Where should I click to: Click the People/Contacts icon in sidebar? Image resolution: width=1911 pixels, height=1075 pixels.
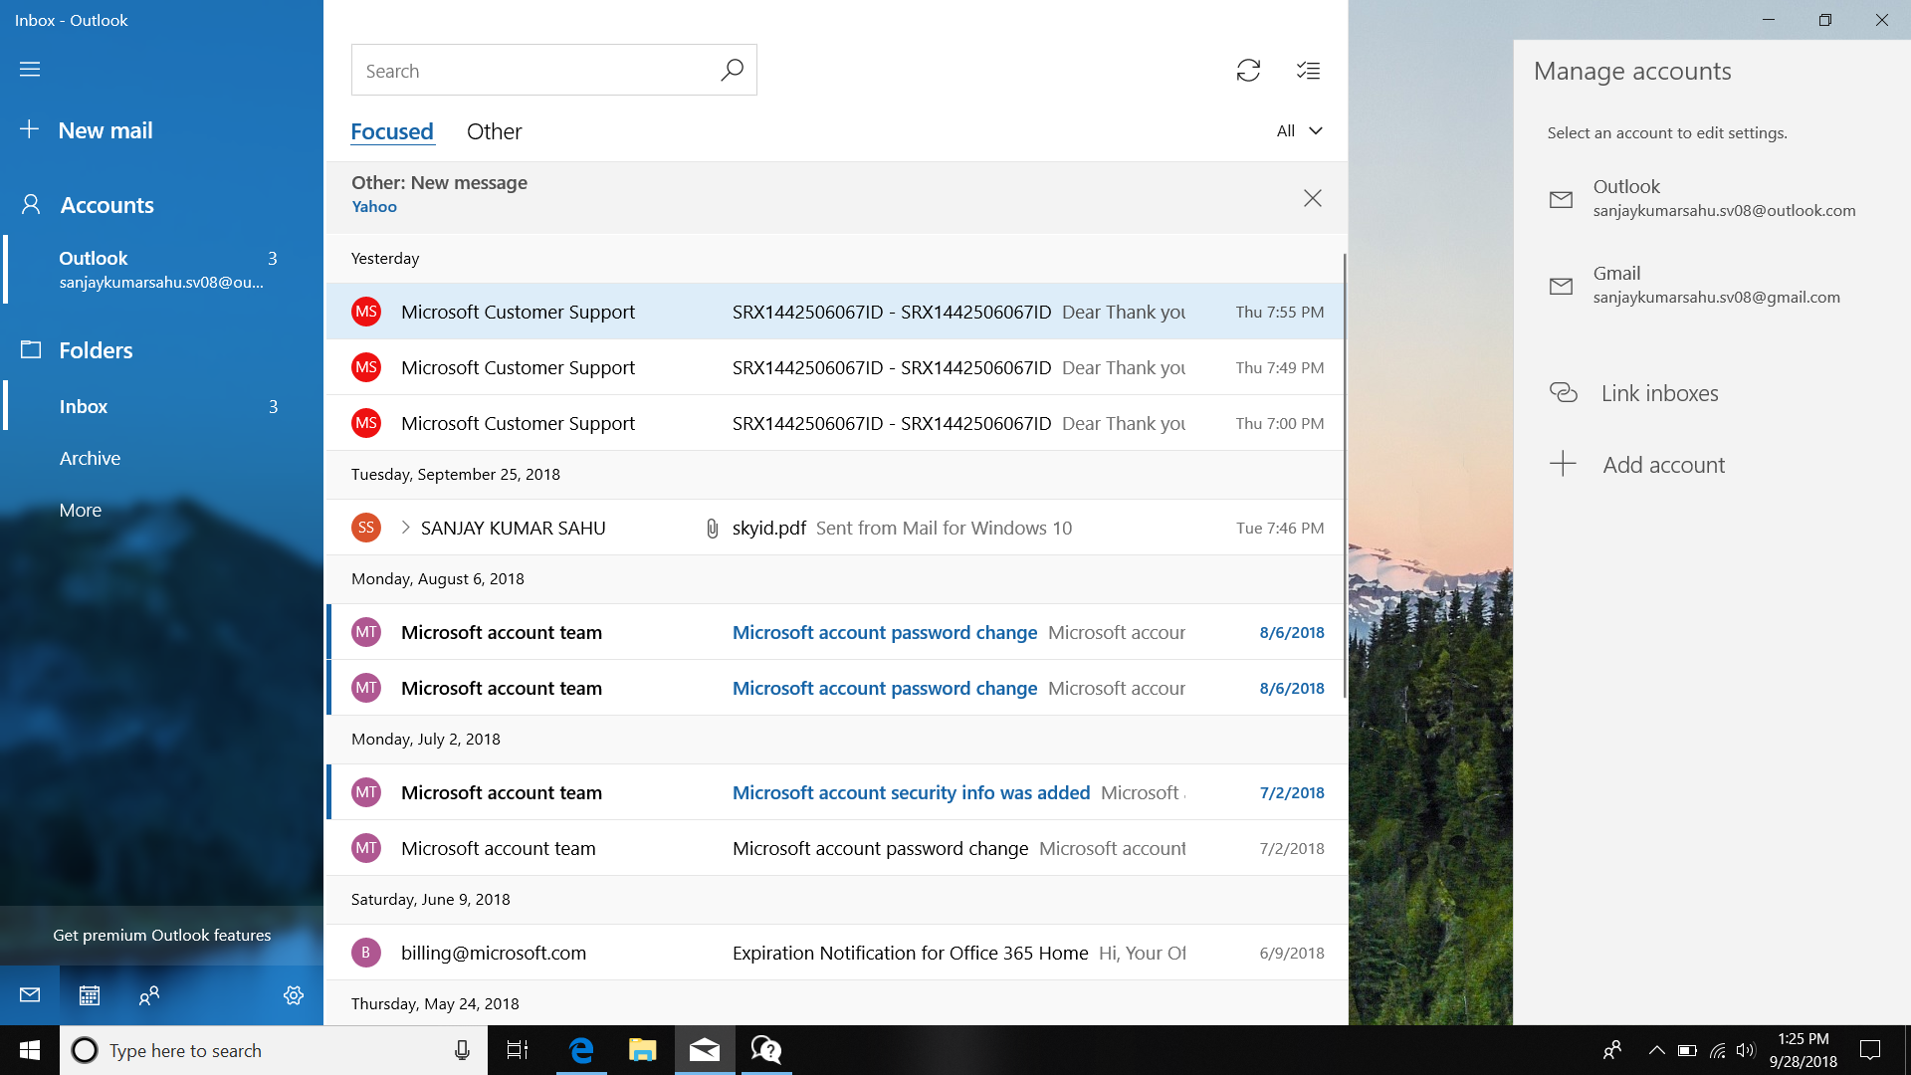[145, 995]
